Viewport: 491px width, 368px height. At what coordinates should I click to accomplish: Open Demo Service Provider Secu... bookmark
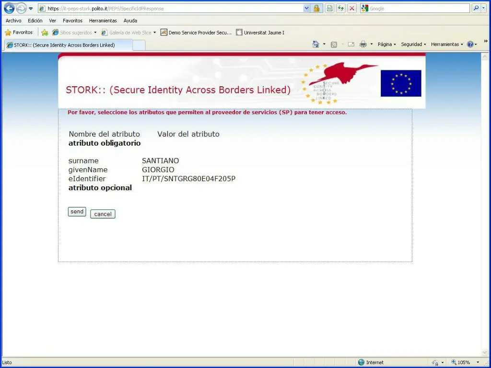coord(196,33)
